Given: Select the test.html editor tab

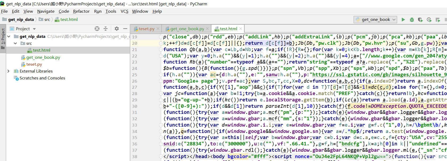Looking at the screenshot, I should point(228,29).
